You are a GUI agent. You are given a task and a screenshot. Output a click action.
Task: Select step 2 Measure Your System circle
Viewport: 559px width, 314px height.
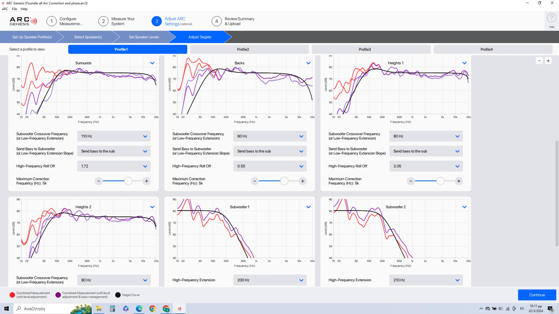(x=103, y=21)
